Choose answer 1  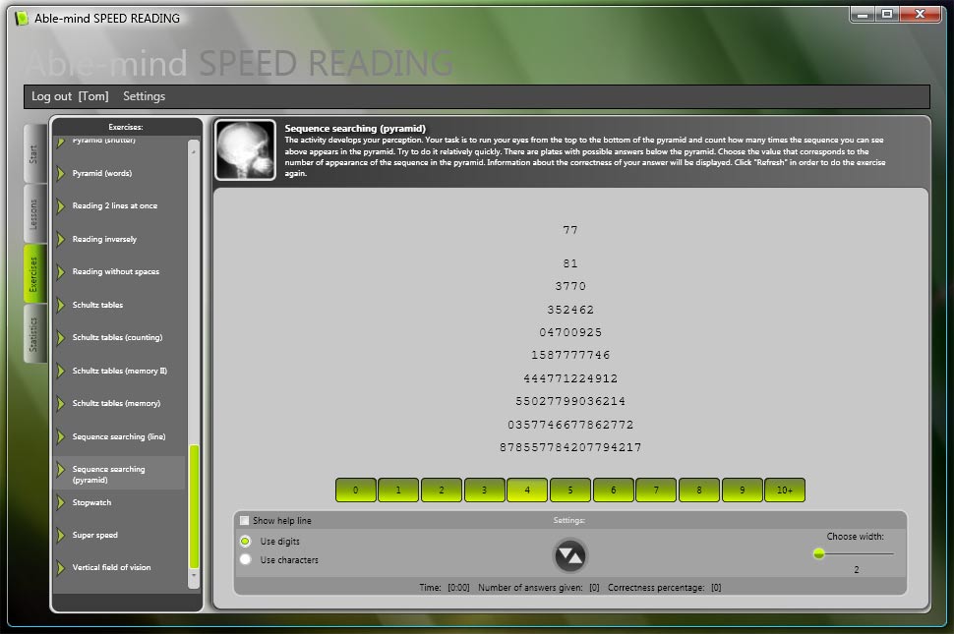pos(398,490)
